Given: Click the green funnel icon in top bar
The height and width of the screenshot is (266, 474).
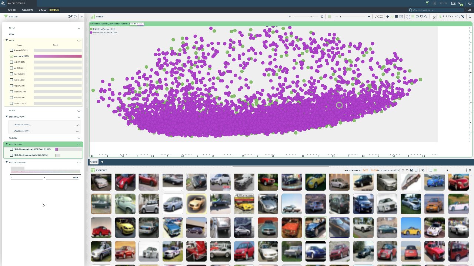Looking at the screenshot, I should 427,3.
